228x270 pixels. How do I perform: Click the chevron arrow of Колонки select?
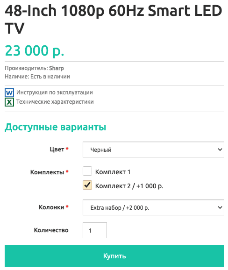220,207
